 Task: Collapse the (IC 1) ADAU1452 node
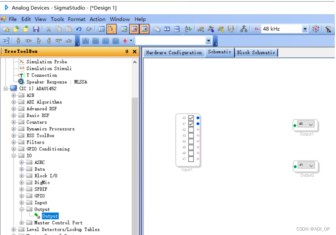point(6,89)
